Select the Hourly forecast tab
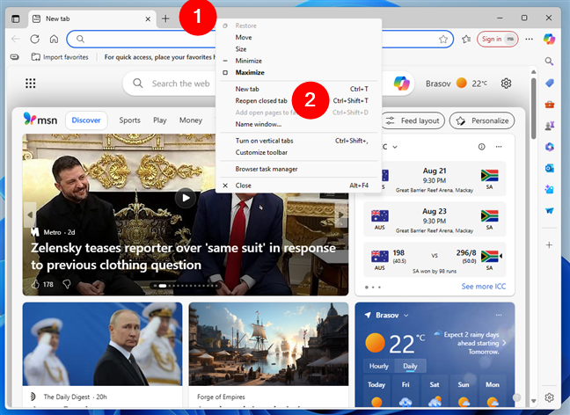570x415 pixels. [379, 367]
